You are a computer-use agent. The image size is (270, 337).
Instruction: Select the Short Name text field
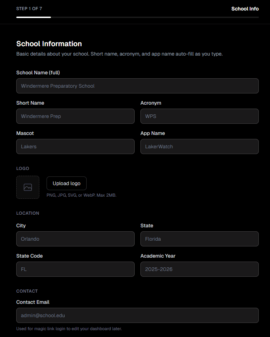[x=75, y=116]
